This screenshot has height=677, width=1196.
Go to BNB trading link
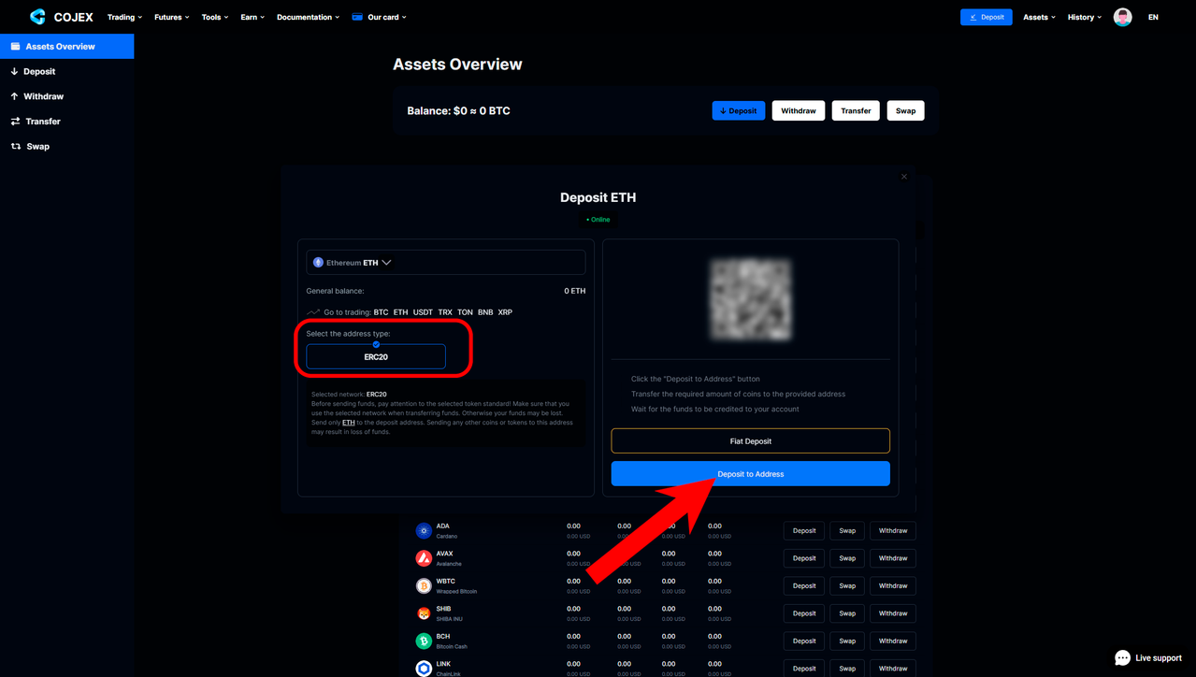[485, 312]
